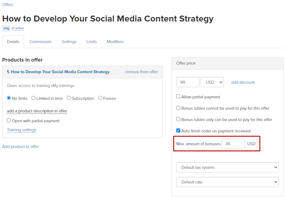Open Training settings link
Viewport: 285px width, 199px height.
click(x=22, y=130)
